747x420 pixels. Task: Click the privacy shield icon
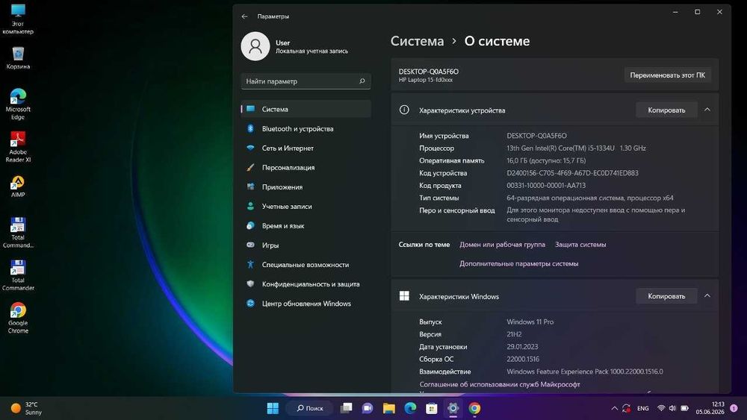pyautogui.click(x=250, y=284)
